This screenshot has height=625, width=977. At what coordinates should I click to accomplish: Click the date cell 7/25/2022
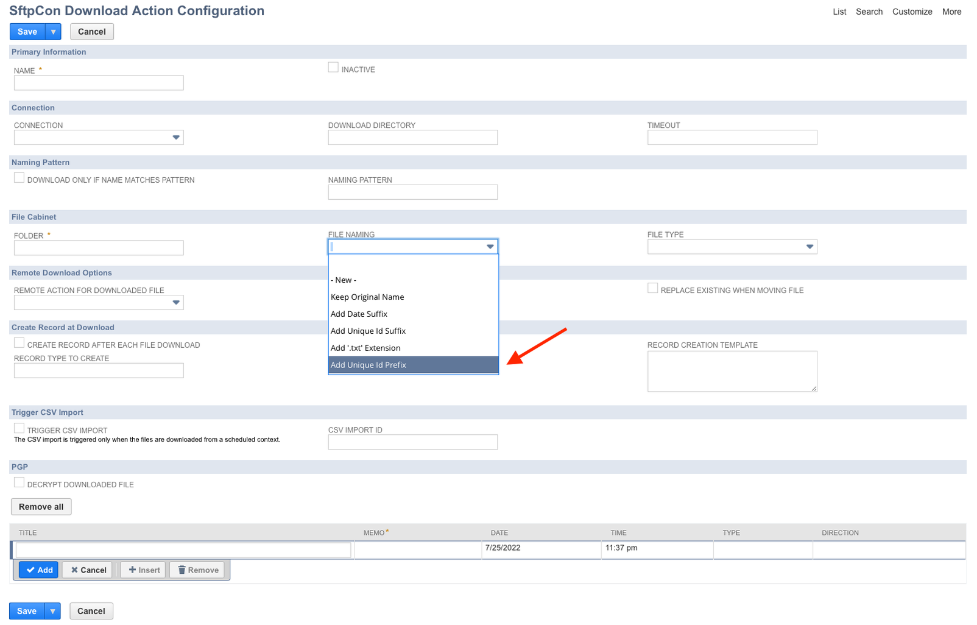(x=541, y=550)
